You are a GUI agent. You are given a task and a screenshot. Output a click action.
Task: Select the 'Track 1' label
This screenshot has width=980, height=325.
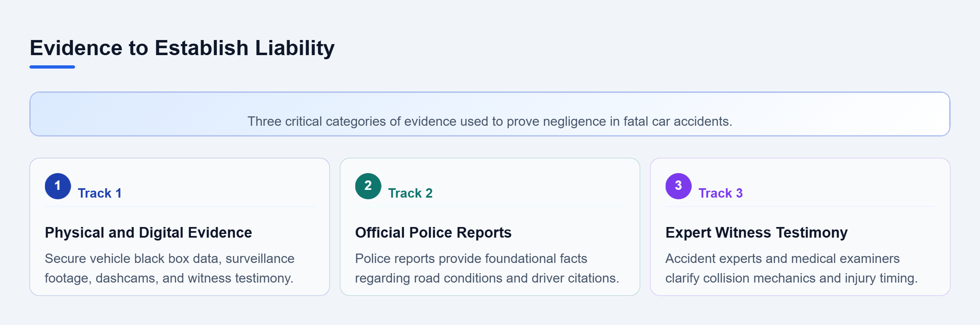100,193
